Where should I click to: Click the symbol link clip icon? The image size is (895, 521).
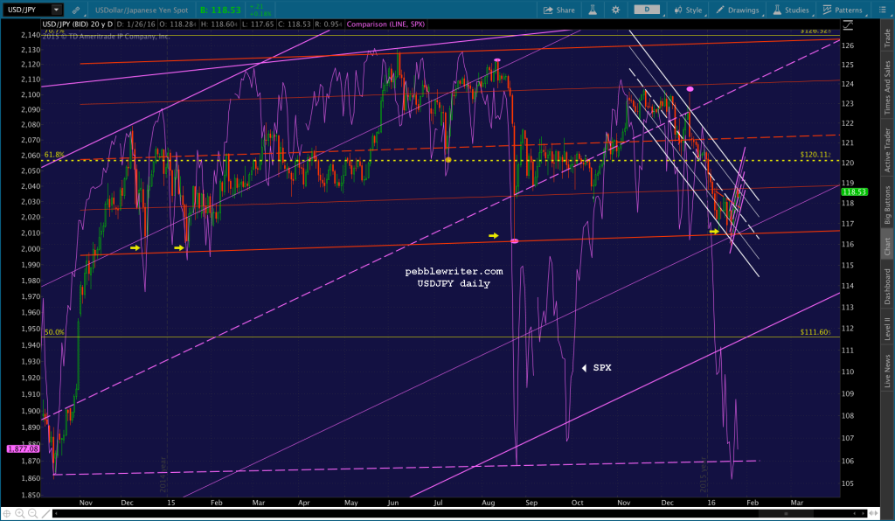76,10
